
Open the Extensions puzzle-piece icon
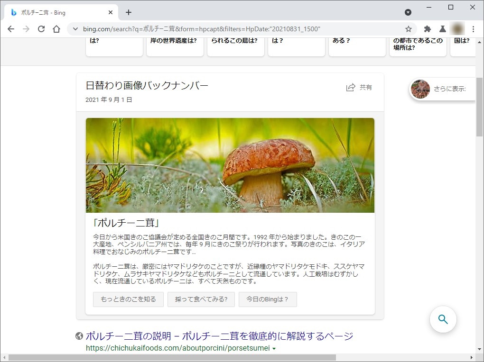[427, 29]
